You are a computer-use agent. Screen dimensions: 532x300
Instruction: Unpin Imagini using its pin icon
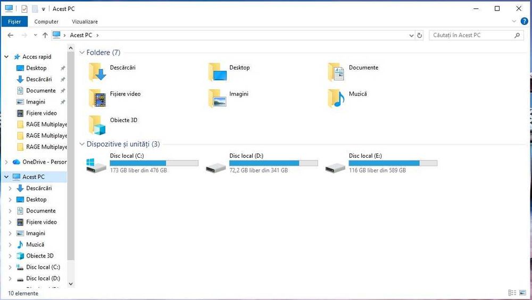(63, 102)
